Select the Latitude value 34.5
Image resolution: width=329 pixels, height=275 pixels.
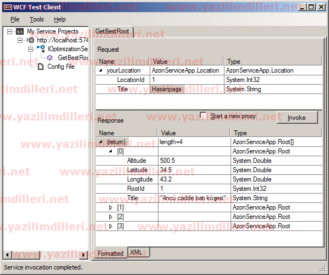(194, 170)
